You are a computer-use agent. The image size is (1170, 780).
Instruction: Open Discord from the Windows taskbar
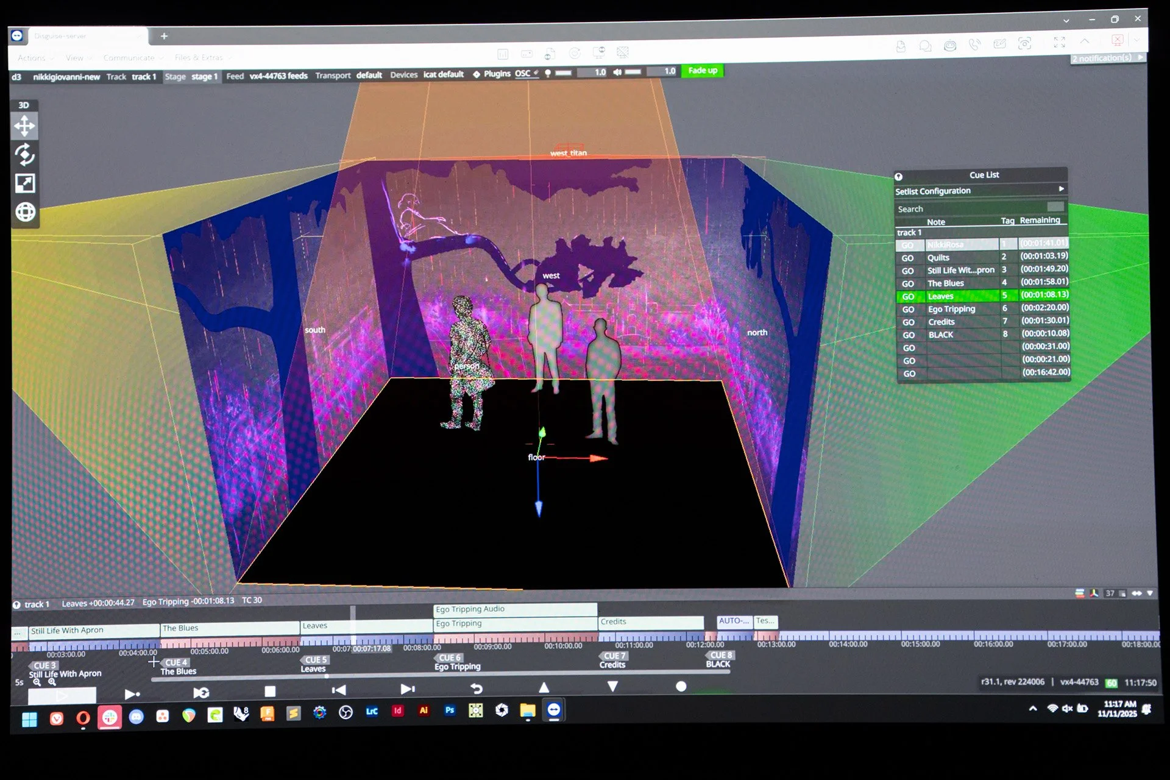[136, 717]
